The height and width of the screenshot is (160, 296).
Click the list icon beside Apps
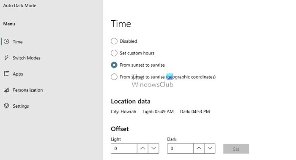point(6,73)
